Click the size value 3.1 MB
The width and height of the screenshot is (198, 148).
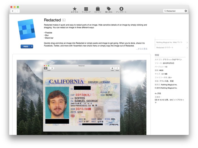pyautogui.click(x=164, y=74)
